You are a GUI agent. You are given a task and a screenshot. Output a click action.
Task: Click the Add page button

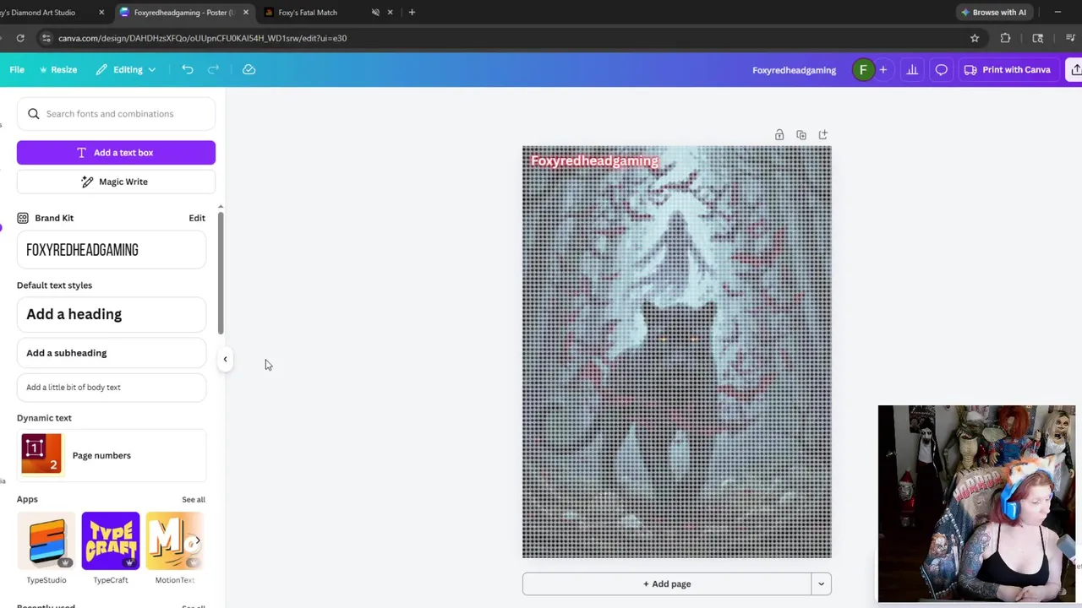[667, 584]
